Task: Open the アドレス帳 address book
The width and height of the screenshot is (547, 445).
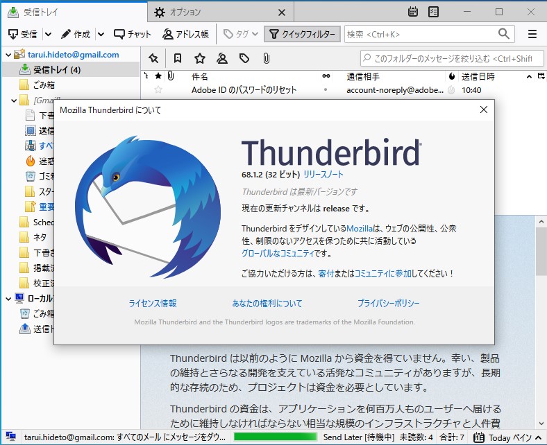Action: tap(185, 34)
